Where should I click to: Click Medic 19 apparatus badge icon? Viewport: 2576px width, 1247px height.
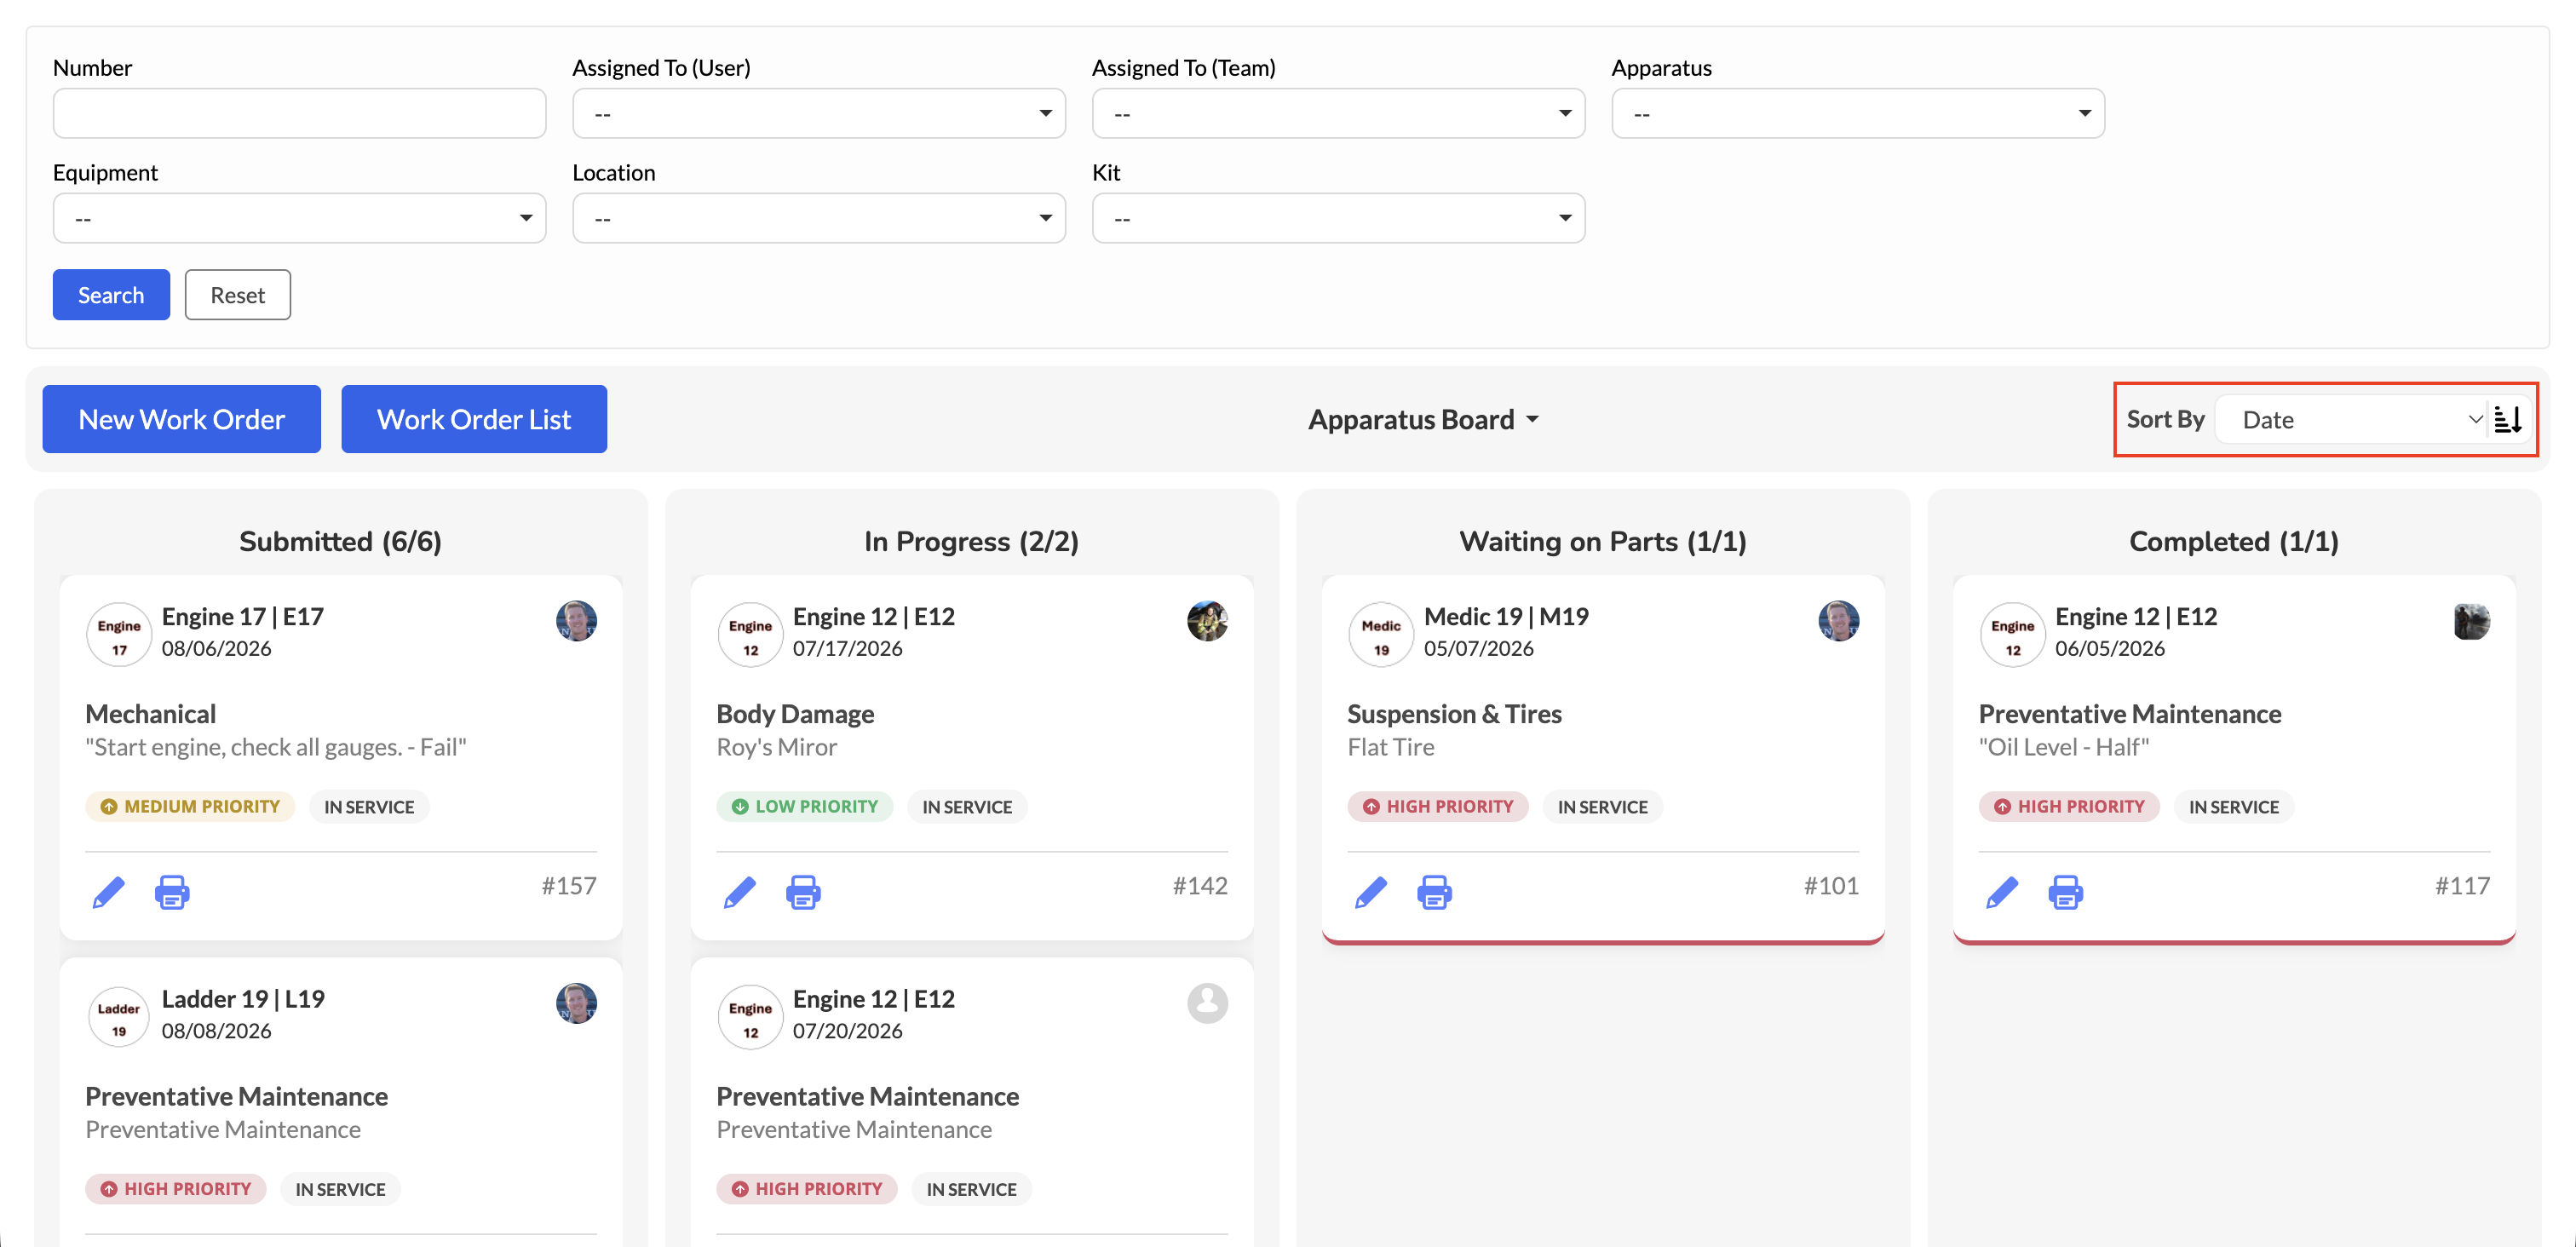[1381, 634]
